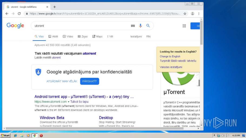
Task: Open the Windows Start button
Action: tap(5, 136)
